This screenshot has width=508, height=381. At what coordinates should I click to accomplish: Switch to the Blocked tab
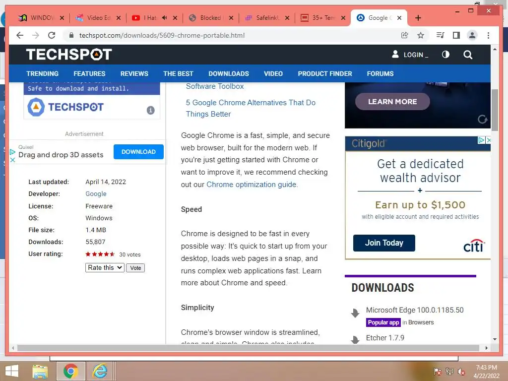pos(210,18)
